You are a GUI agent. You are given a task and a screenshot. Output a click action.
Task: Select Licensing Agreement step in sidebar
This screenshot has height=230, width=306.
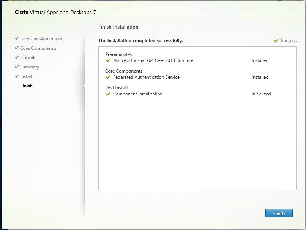tap(41, 39)
